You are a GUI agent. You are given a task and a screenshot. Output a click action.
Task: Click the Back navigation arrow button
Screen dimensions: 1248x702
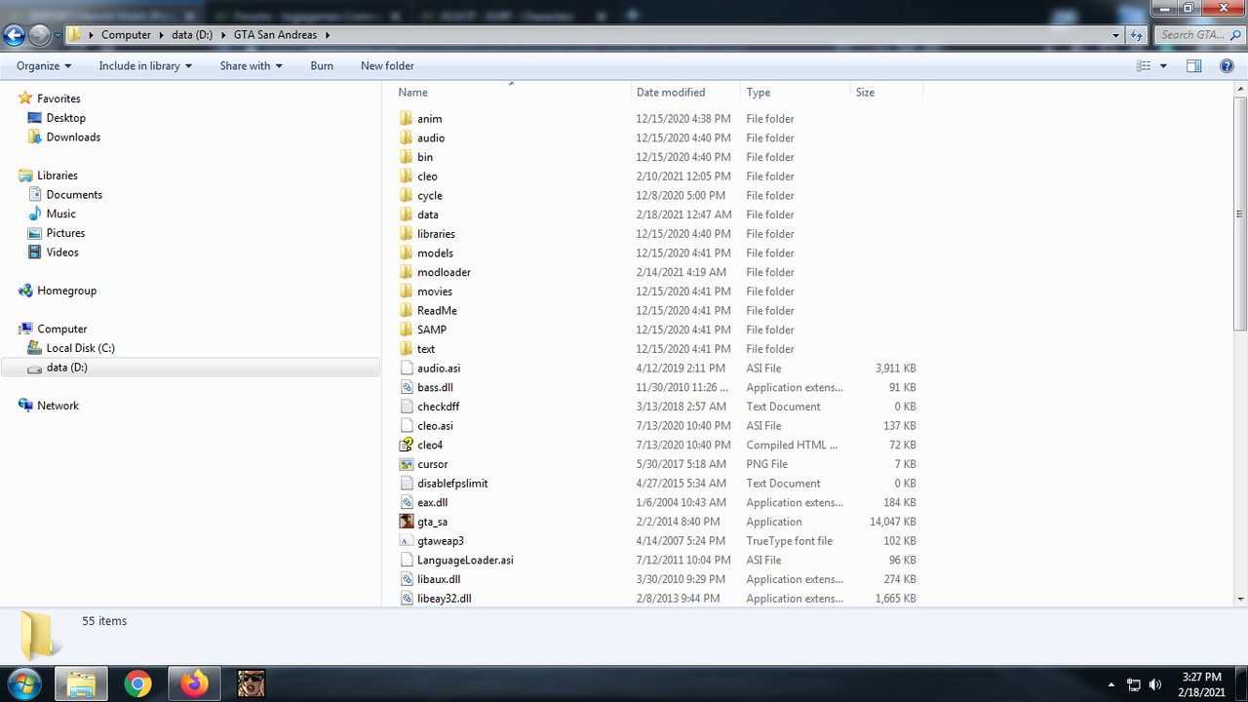(x=14, y=35)
